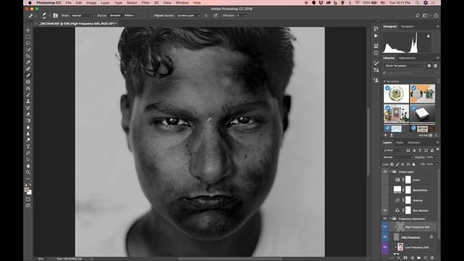Add a layer mask from Layers footer
The width and height of the screenshot is (464, 261).
[x=405, y=258]
